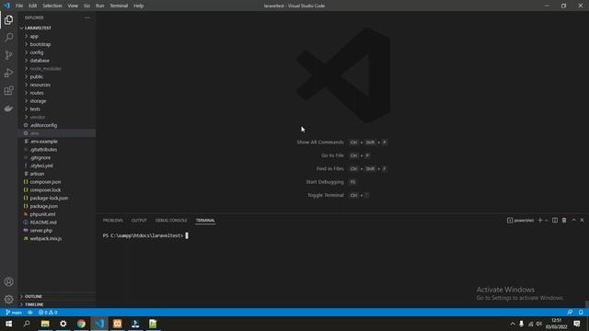
Task: Open the Run and Debug view
Action: pyautogui.click(x=8, y=73)
